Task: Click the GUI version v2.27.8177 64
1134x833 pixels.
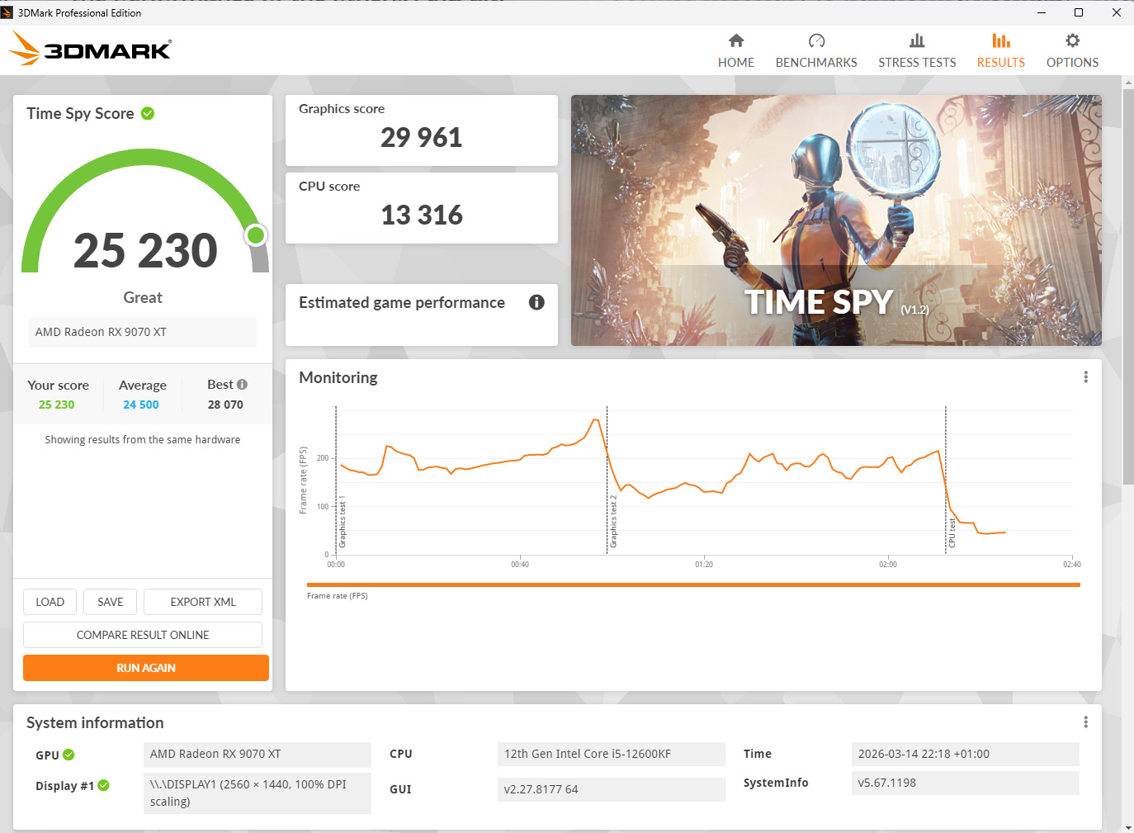Action: tap(612, 789)
